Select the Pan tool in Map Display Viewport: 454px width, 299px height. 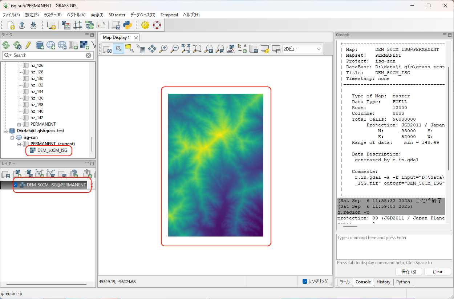152,49
